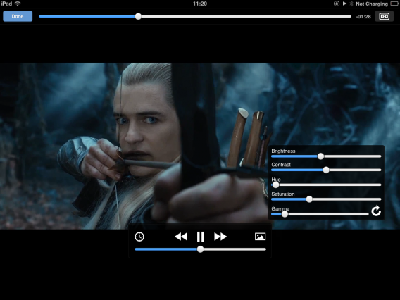Click the Gamma label
Viewport: 400px width, 300px height.
[280, 208]
